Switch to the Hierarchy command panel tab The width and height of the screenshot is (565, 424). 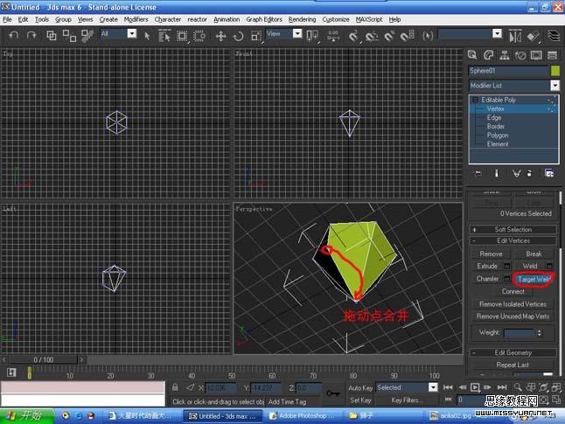tap(505, 55)
